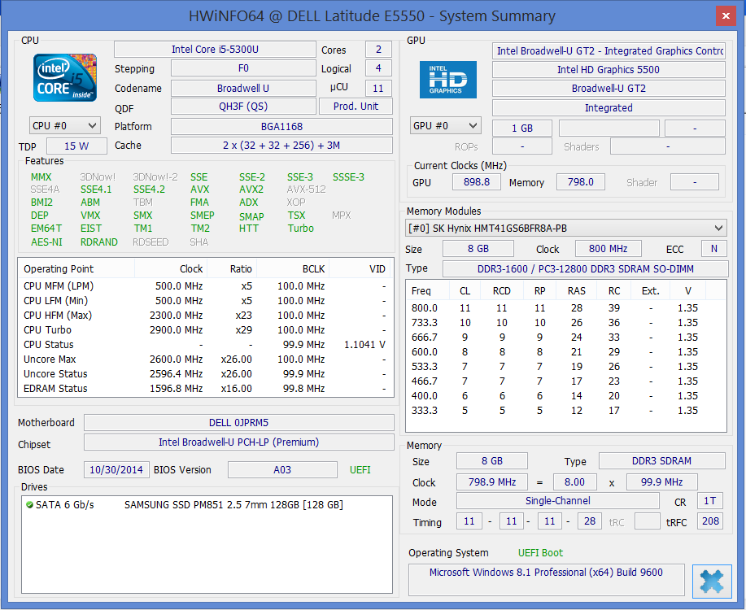Click the BCLK column header
The width and height of the screenshot is (746, 610).
pyautogui.click(x=293, y=269)
